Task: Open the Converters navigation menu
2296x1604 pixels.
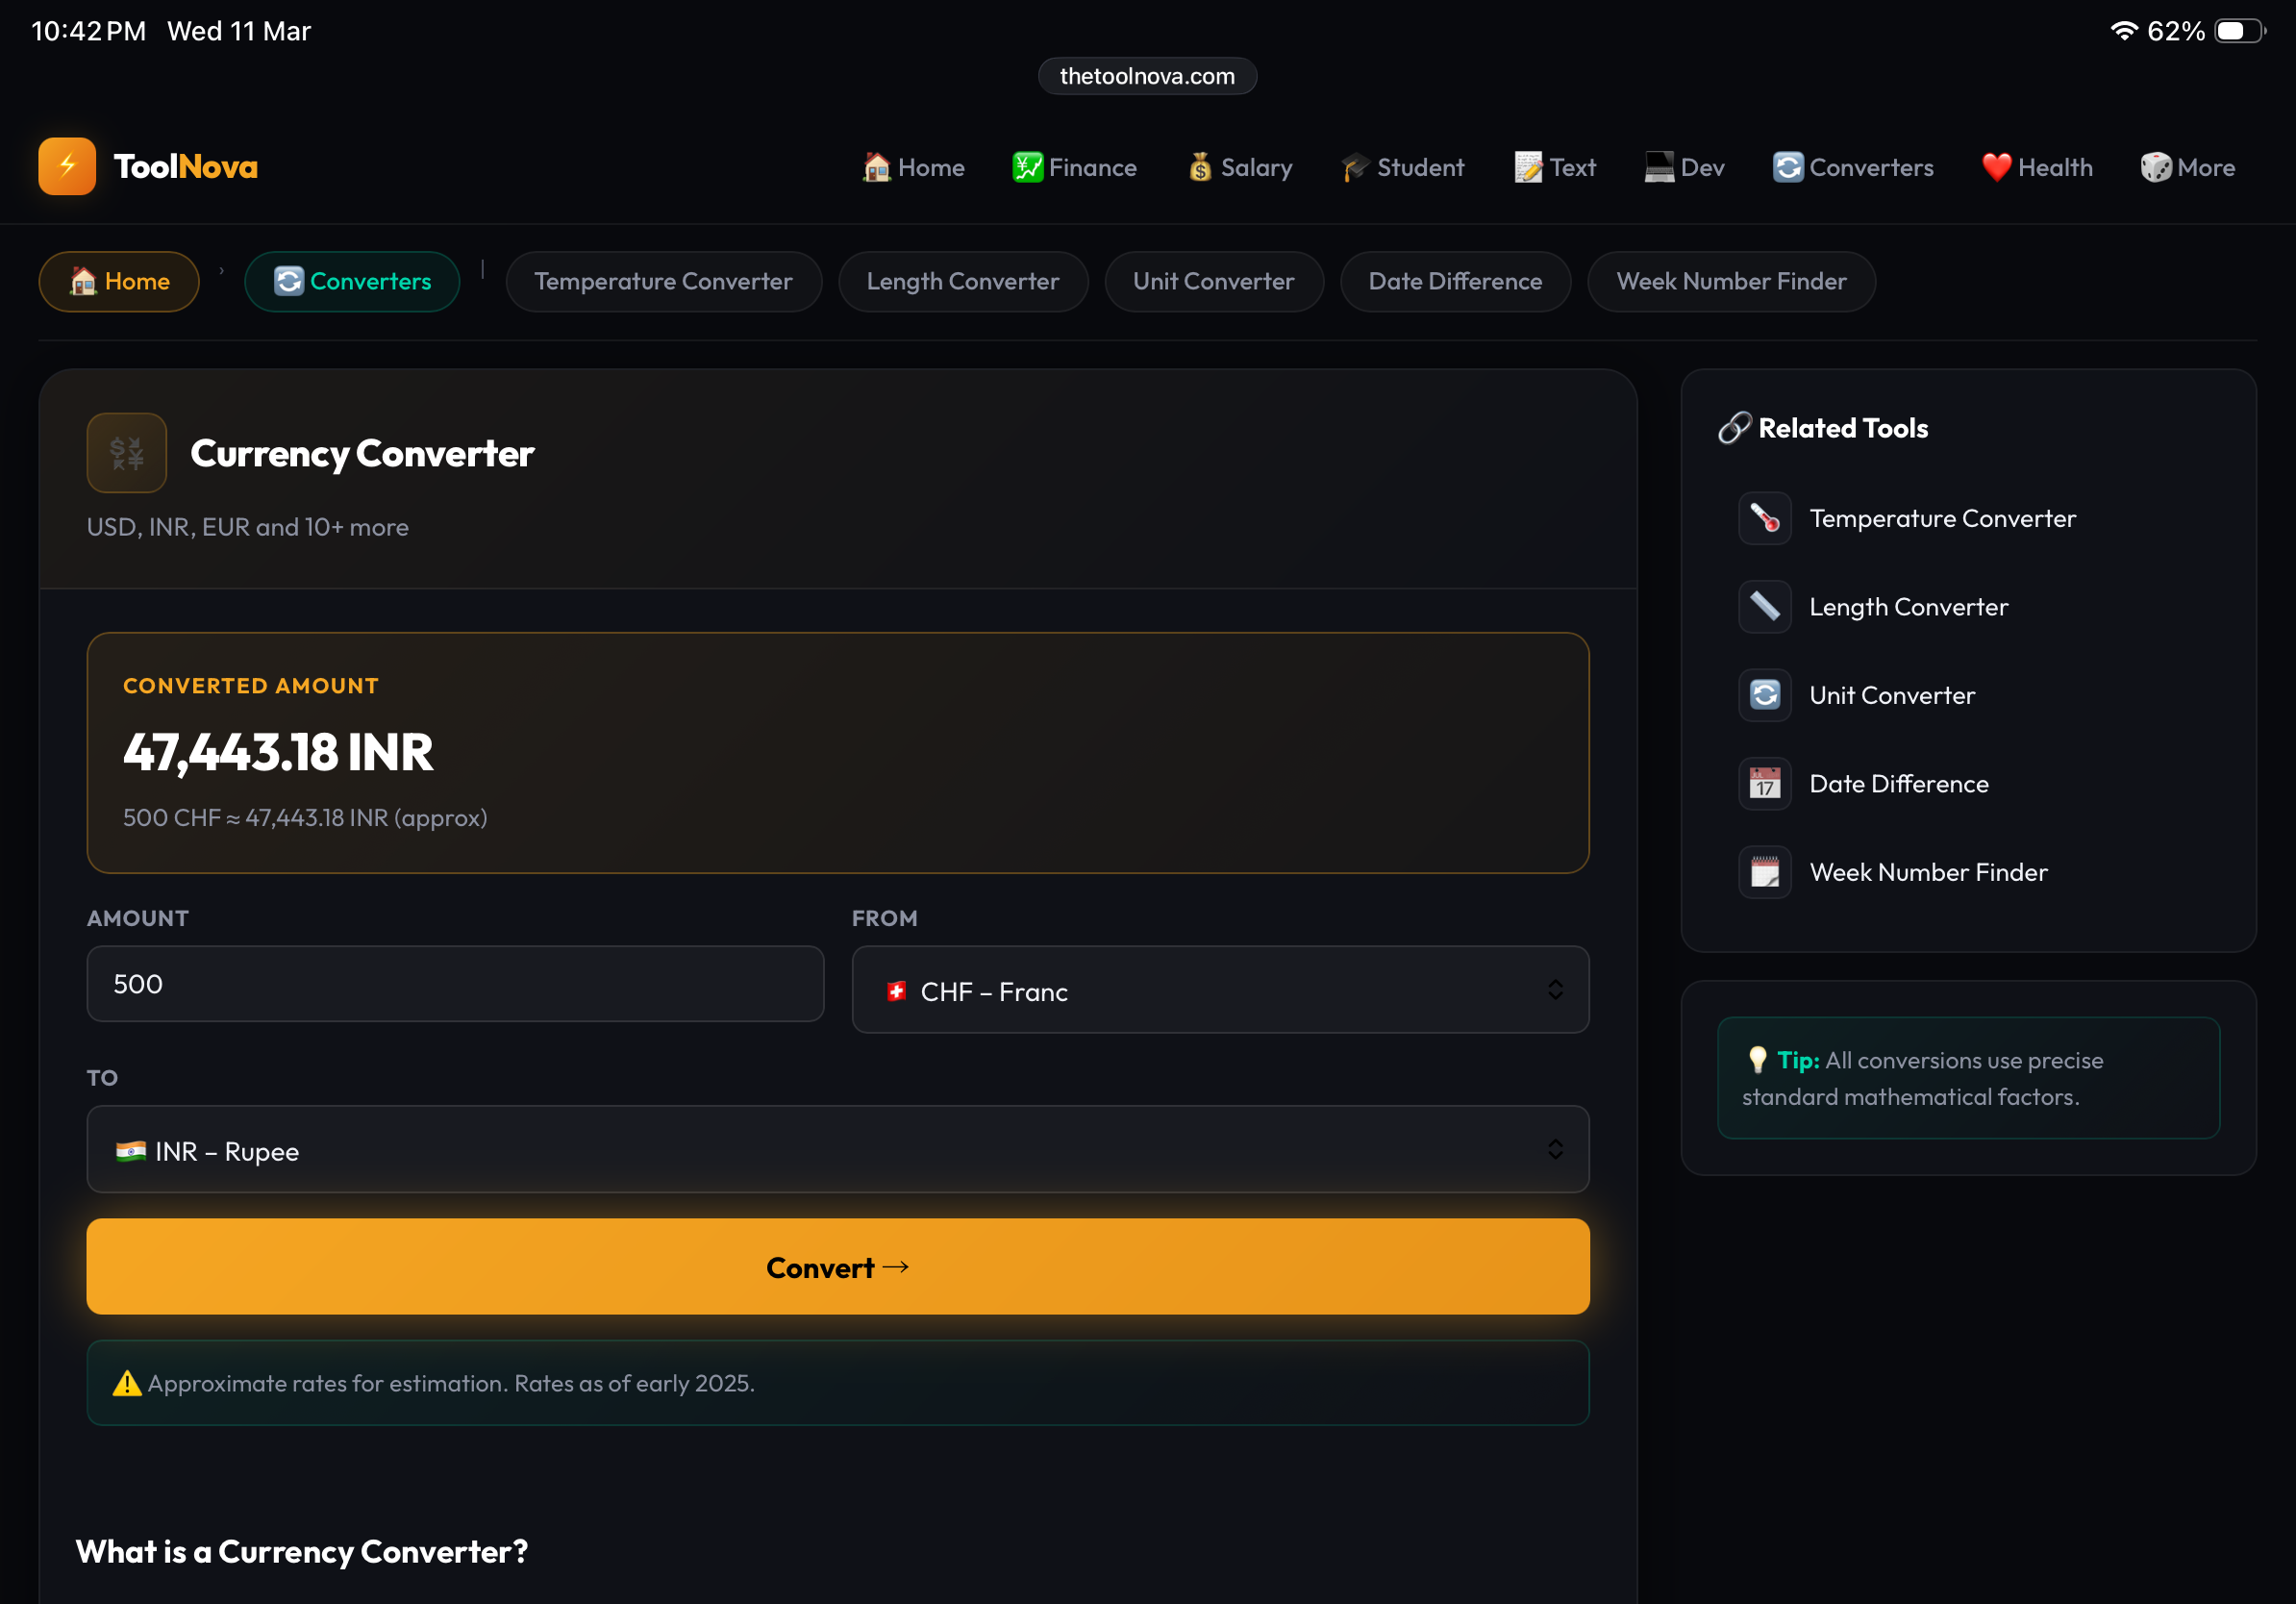Action: [x=1853, y=167]
